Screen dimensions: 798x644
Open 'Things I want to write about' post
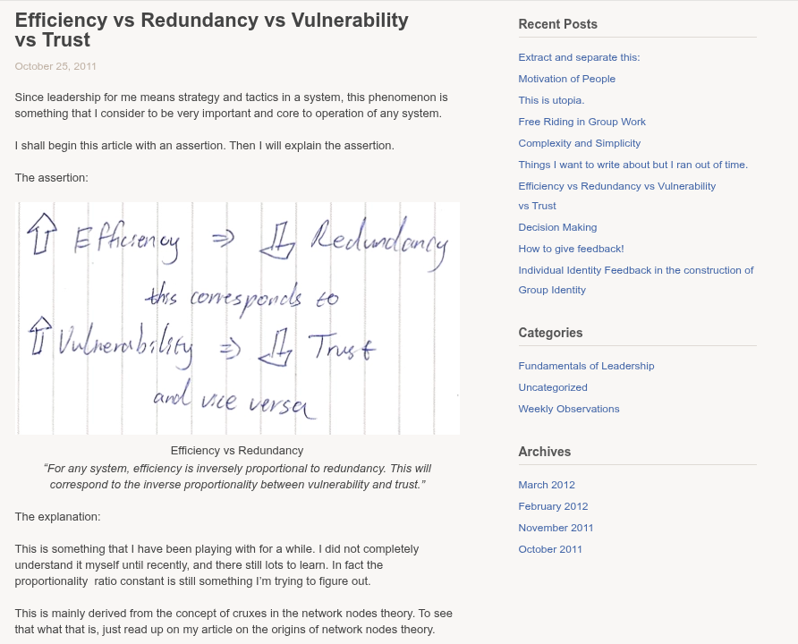pos(632,165)
